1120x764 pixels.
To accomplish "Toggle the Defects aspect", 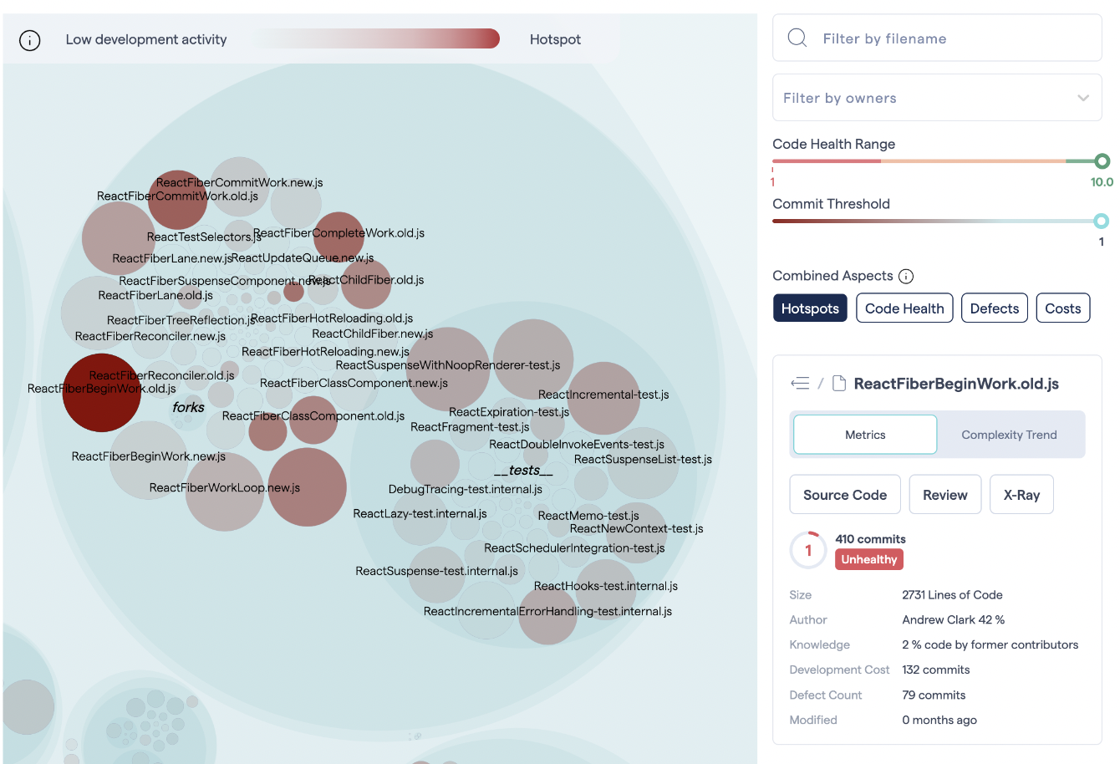I will 994,308.
